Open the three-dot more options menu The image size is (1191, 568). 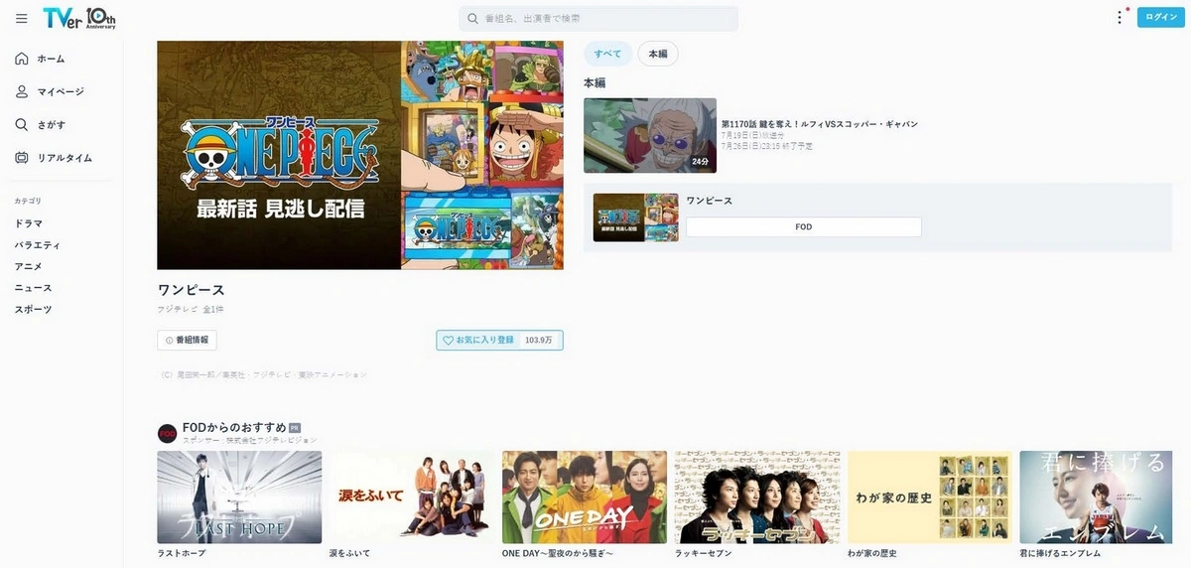pyautogui.click(x=1120, y=17)
